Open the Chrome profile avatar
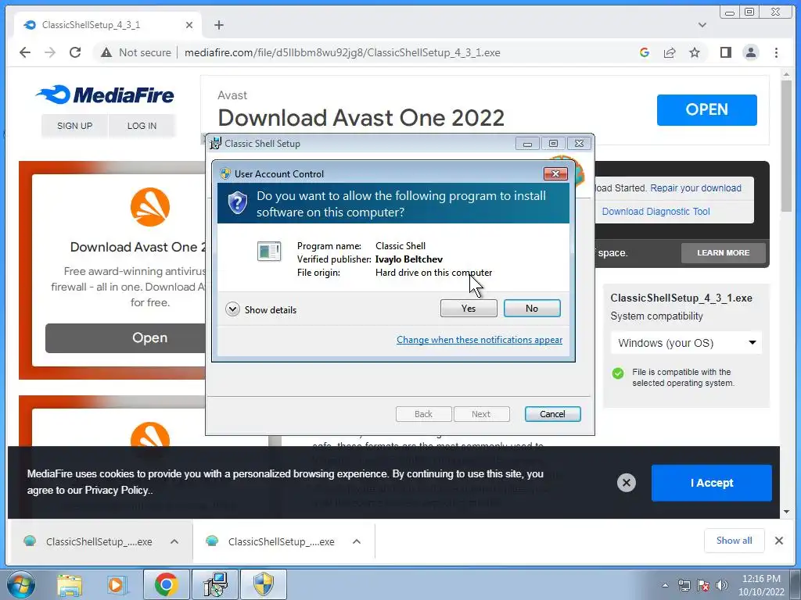This screenshot has width=801, height=600. click(x=750, y=52)
